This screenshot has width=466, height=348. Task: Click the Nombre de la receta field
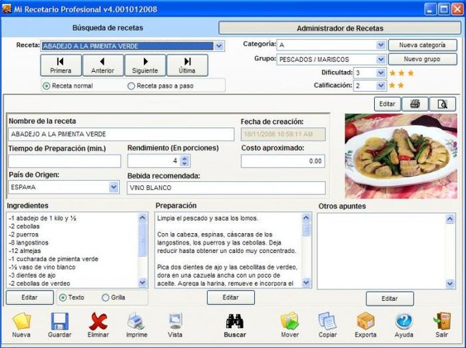(121, 134)
